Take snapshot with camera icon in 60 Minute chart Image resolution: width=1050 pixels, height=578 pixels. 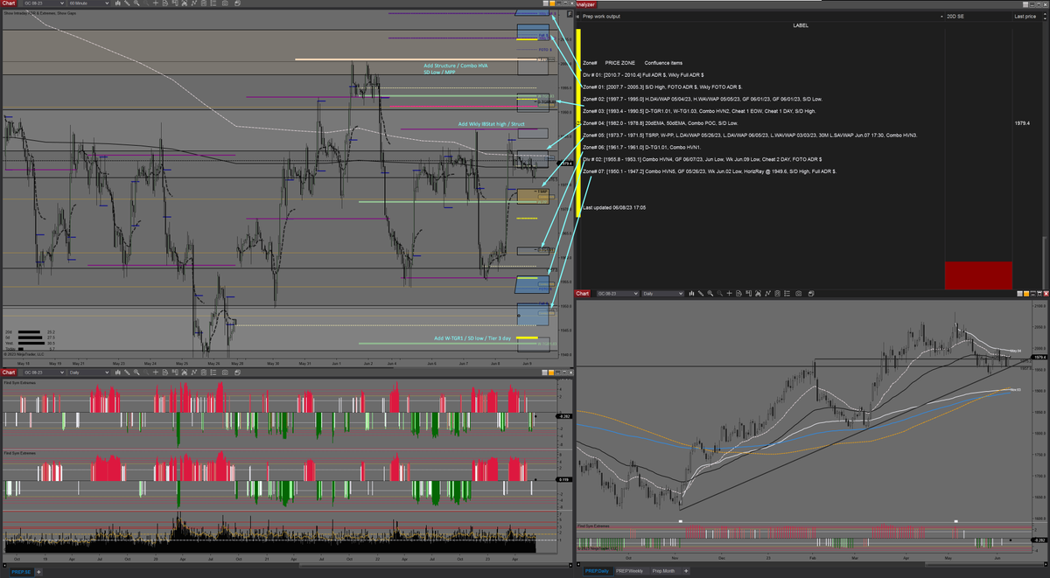(225, 4)
